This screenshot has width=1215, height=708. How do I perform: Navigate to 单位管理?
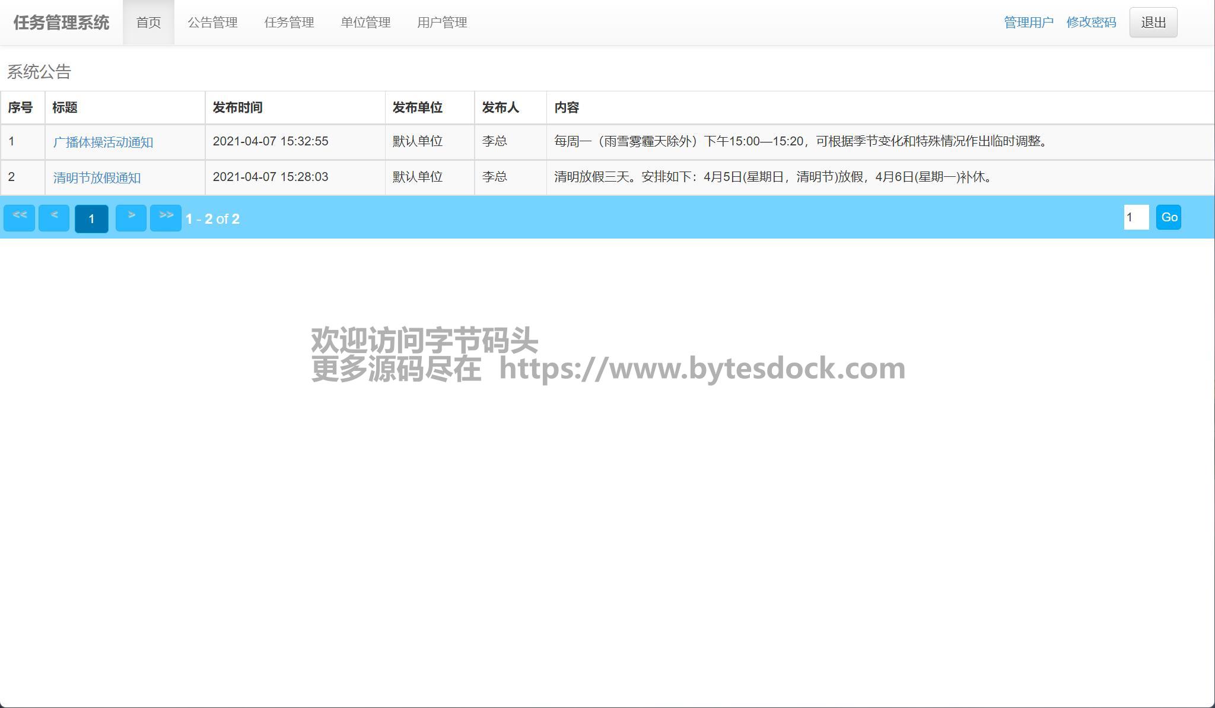click(x=365, y=23)
